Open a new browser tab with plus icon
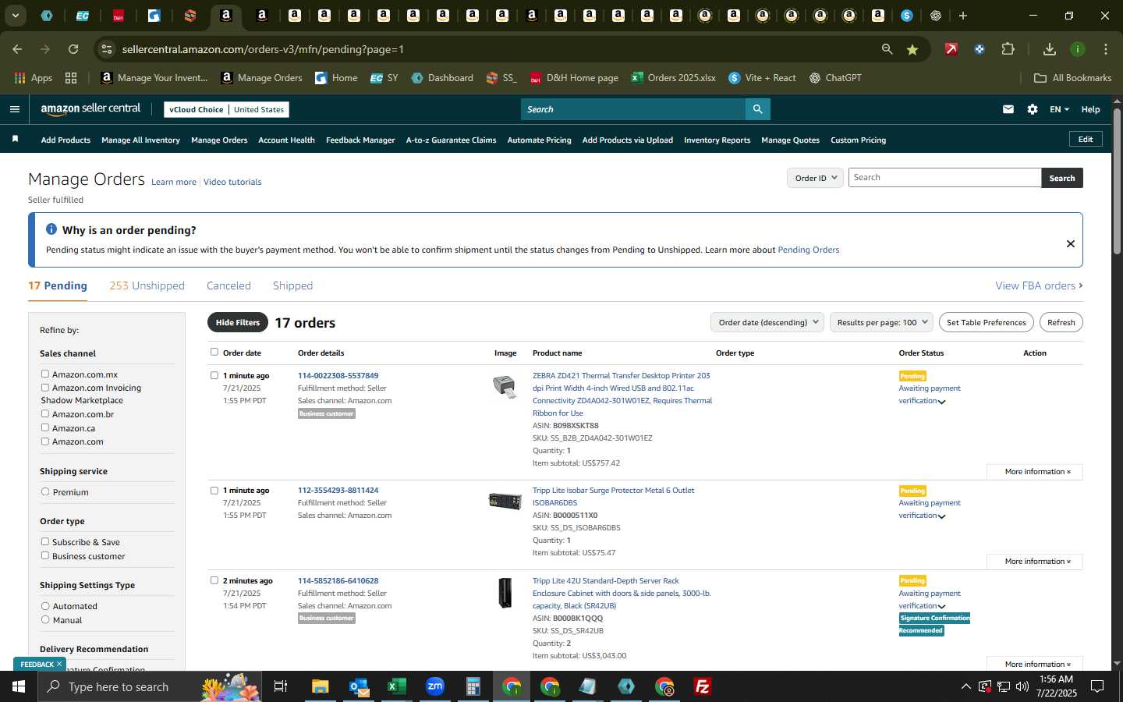The image size is (1123, 702). click(963, 16)
